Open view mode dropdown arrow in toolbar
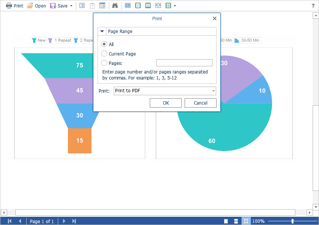The image size is (319, 225). pyautogui.click(x=175, y=6)
